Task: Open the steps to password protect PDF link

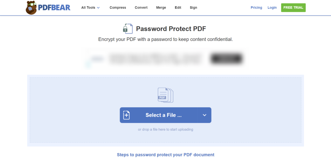Action: tap(165, 155)
